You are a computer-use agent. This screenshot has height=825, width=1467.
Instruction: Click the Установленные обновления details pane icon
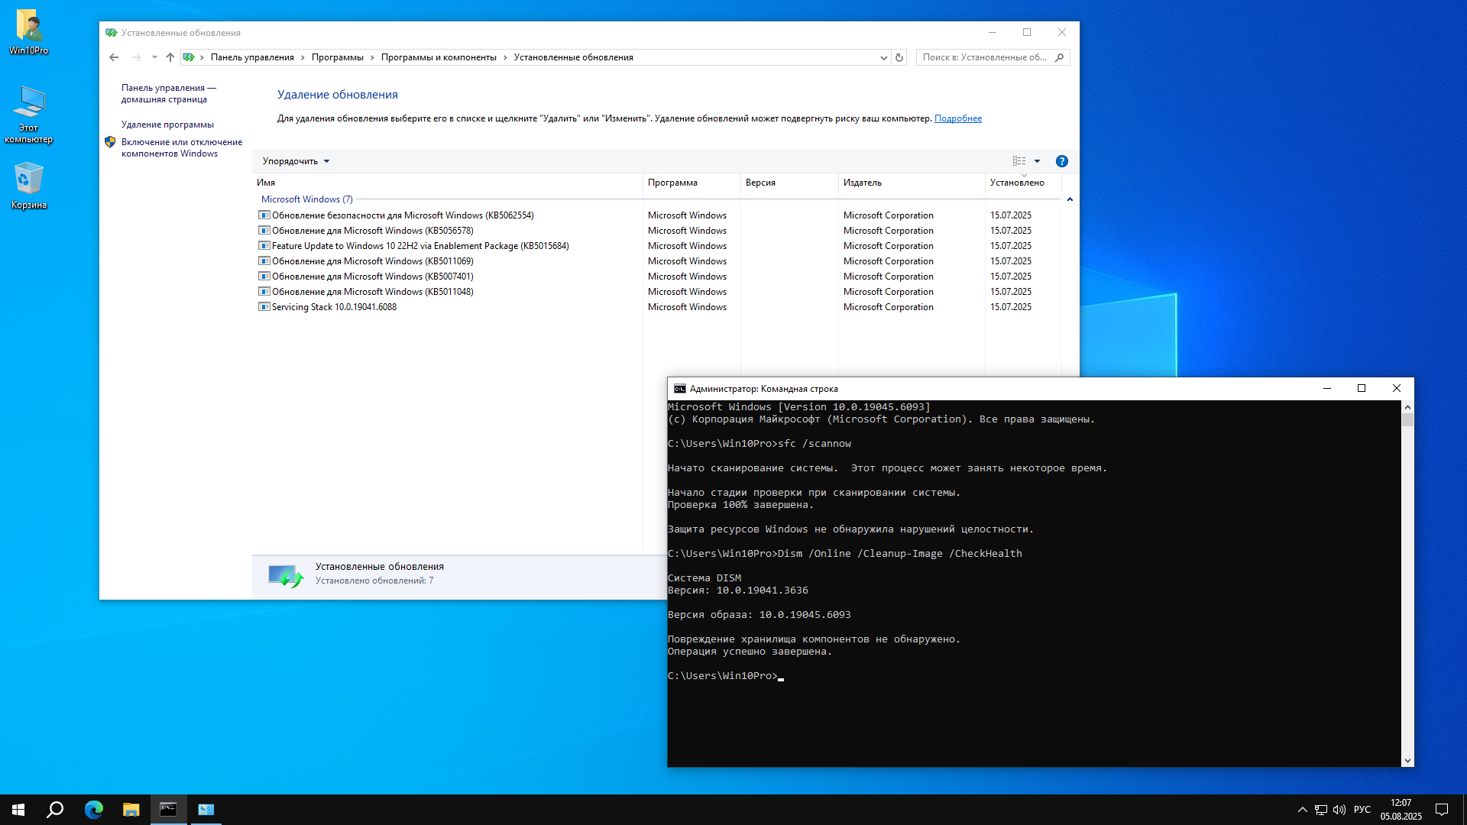286,575
